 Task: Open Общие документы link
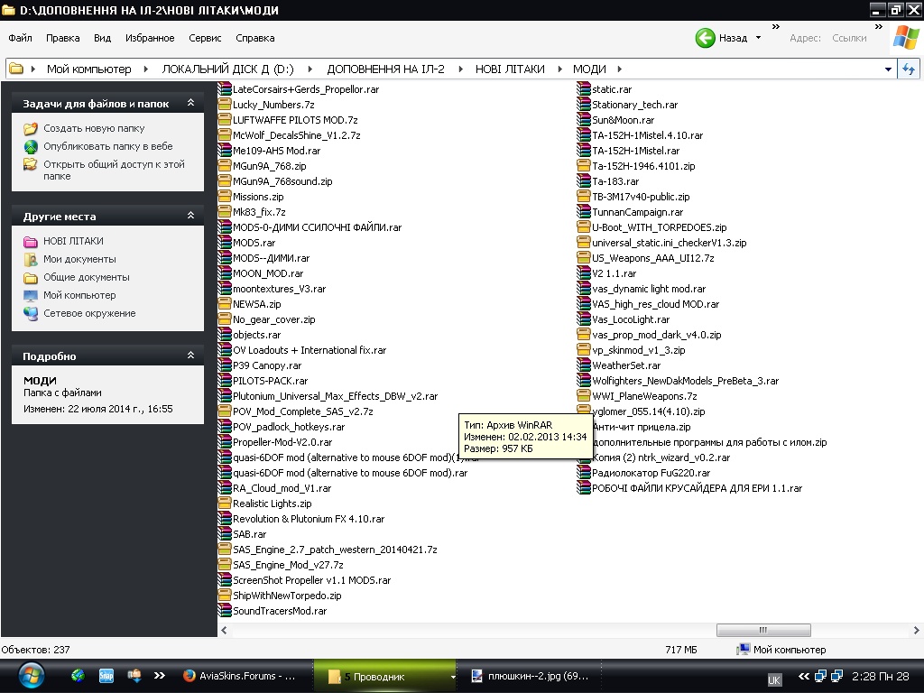86,277
